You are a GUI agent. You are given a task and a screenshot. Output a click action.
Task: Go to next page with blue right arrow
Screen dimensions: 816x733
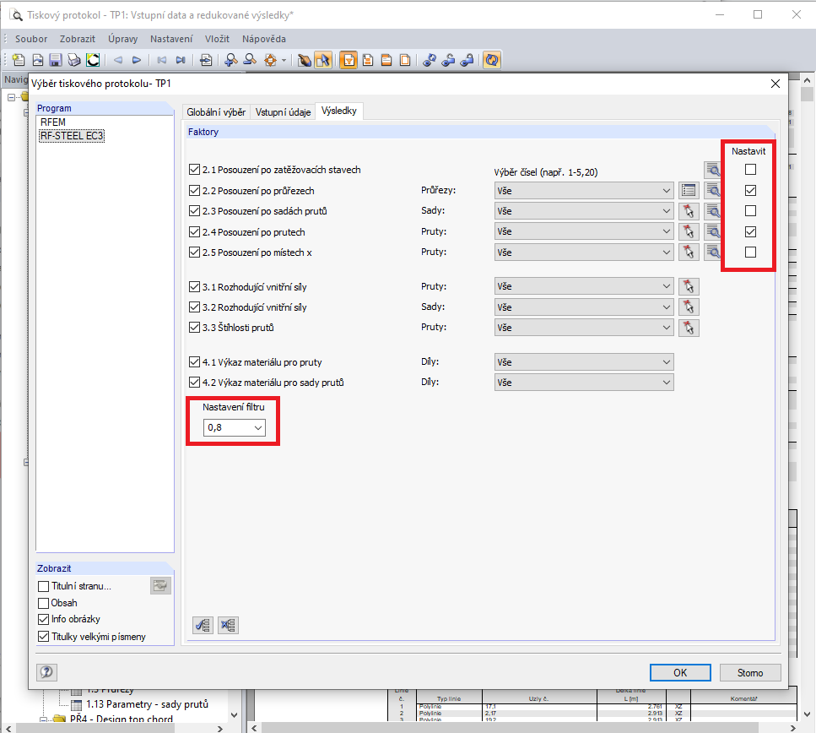click(137, 60)
